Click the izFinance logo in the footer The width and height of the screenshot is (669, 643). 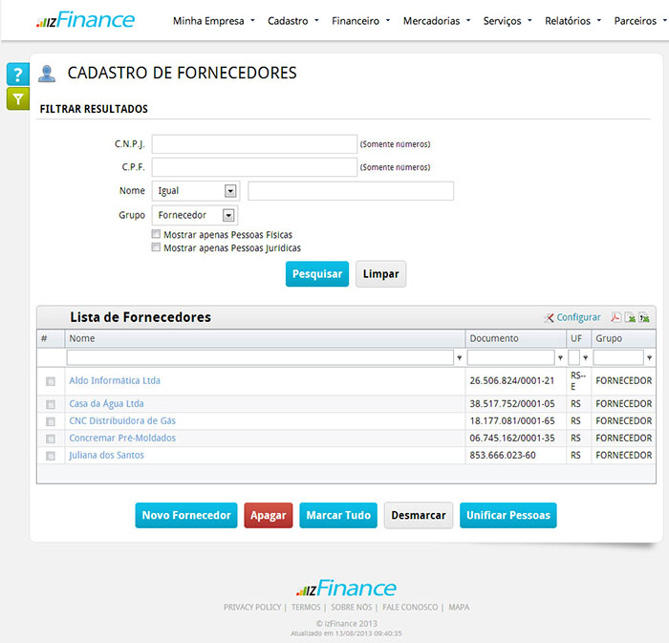click(x=346, y=589)
